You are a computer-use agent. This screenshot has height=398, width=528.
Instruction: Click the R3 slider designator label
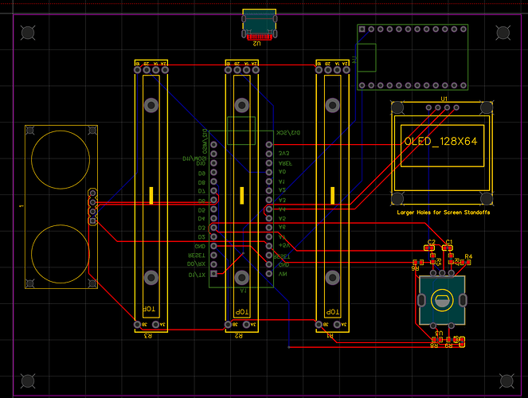pos(148,335)
